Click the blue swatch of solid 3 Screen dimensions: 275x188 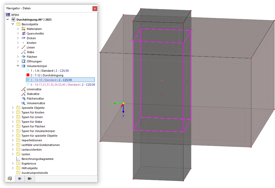(x=28, y=80)
